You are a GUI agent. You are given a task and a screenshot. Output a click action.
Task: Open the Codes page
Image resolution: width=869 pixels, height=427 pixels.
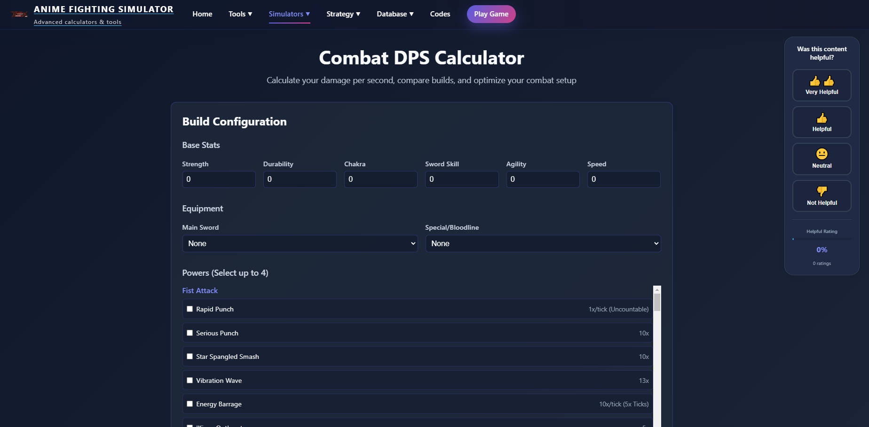tap(439, 14)
